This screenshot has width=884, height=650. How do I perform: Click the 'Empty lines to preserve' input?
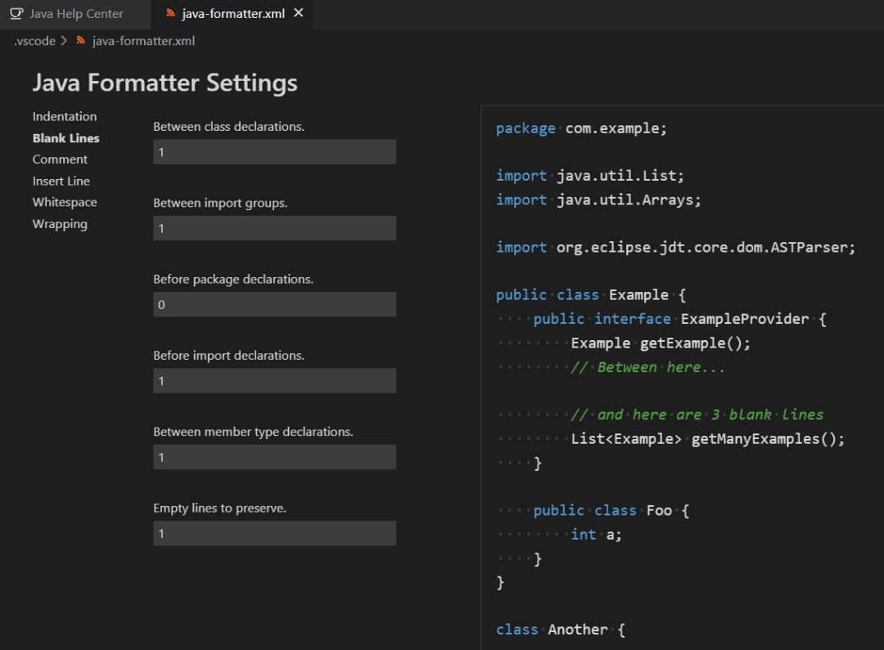(274, 532)
